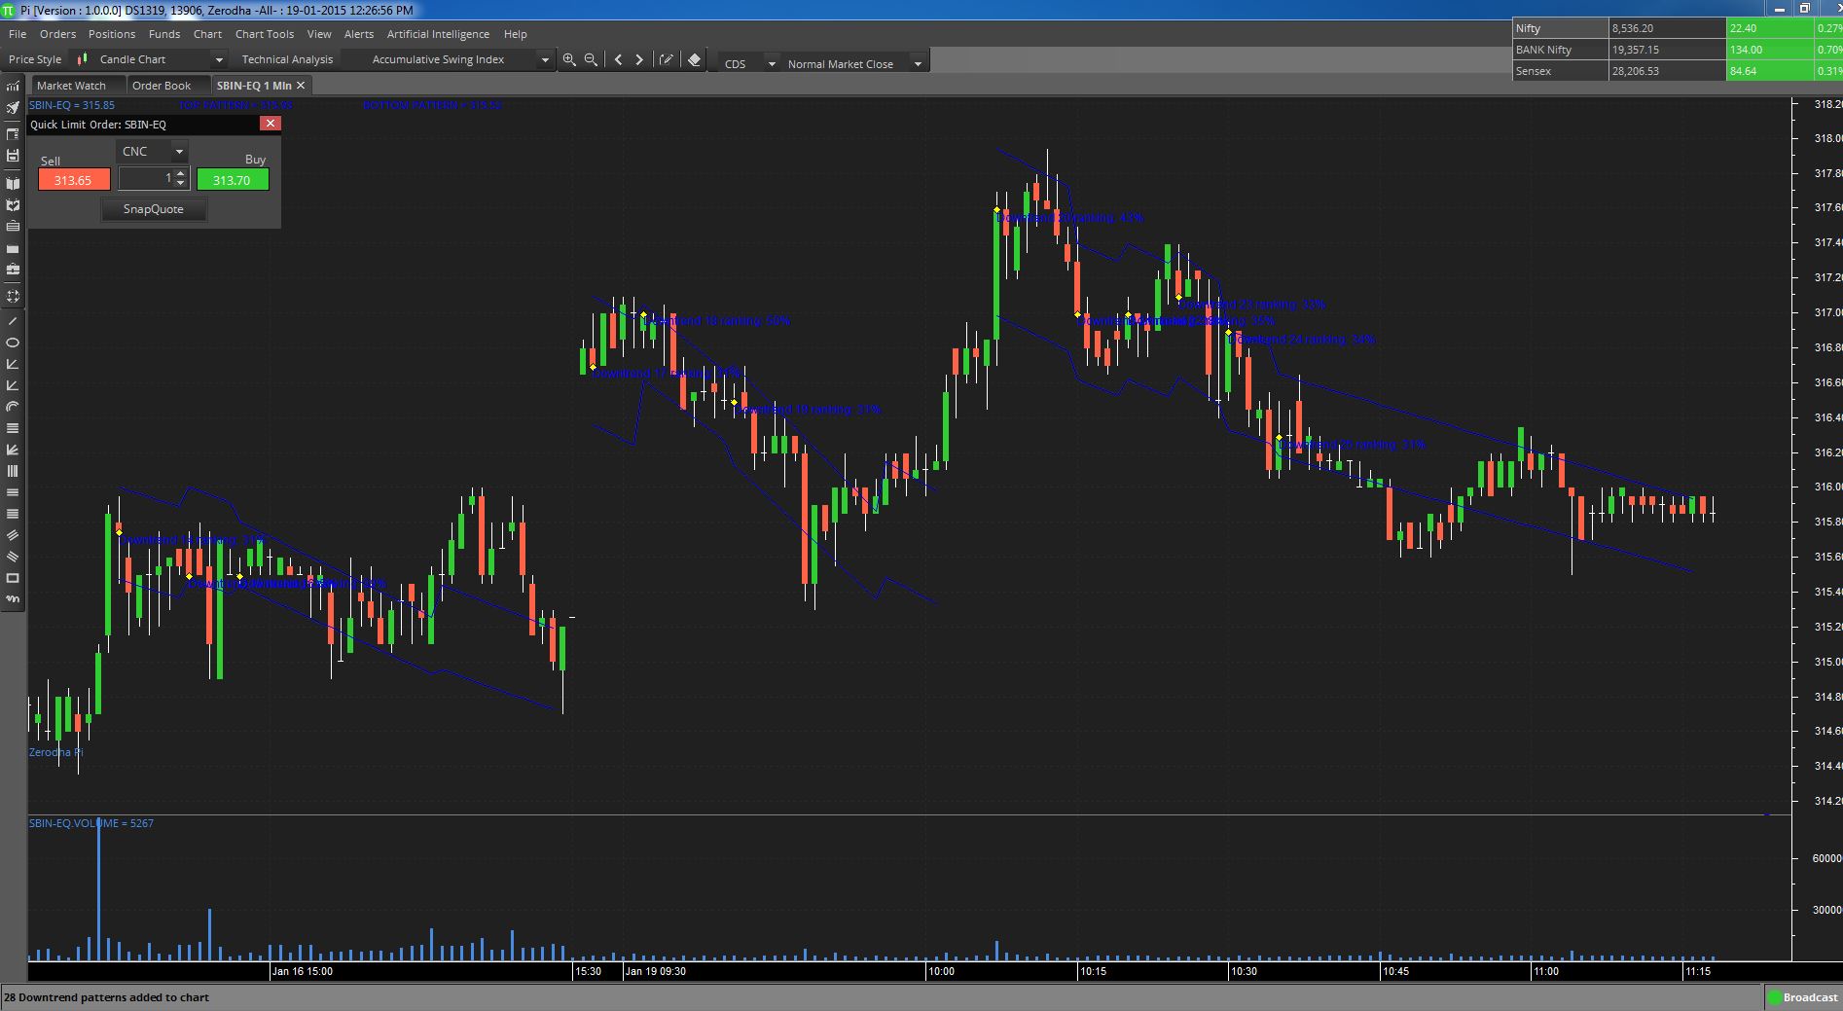Close the SBIN-EQ 1 Min tab
Viewport: 1843px width, 1011px height.
click(301, 86)
